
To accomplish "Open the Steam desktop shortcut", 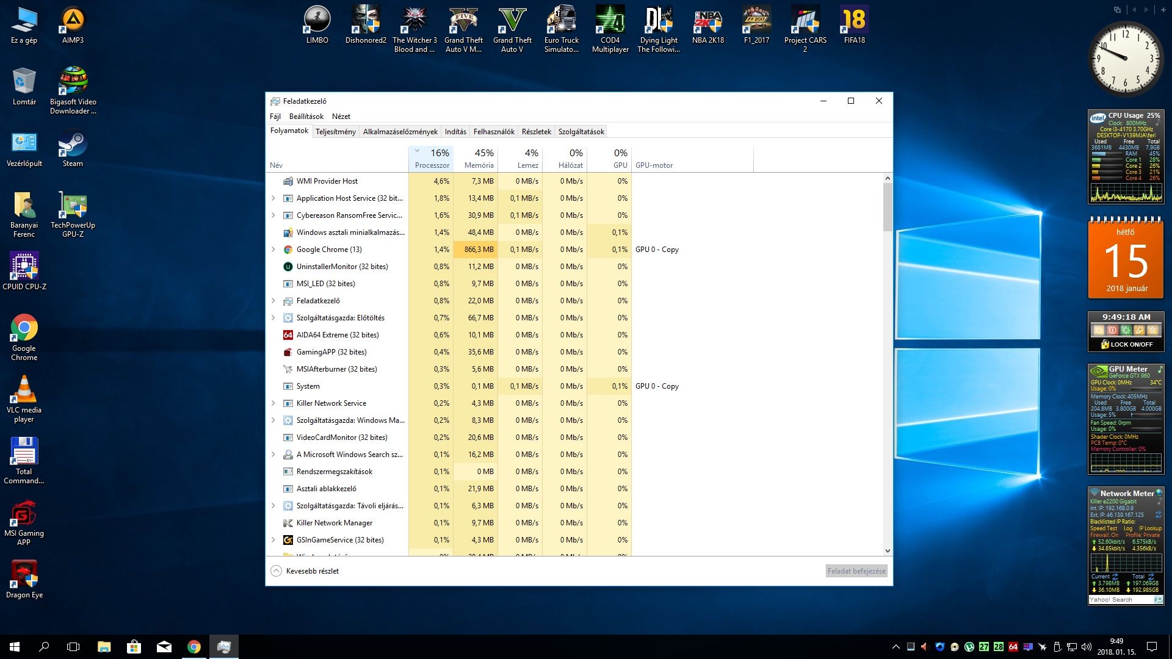I will 73,146.
